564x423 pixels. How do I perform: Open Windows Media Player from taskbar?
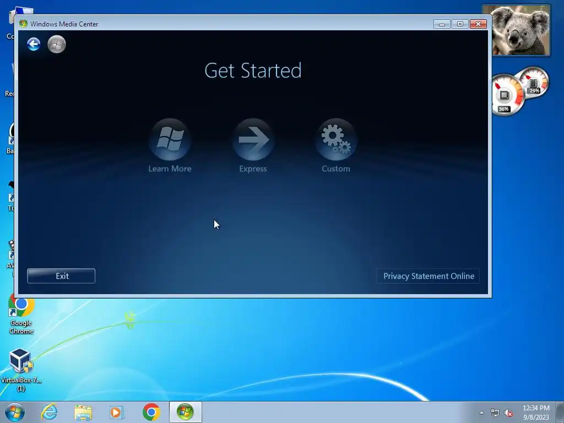click(x=117, y=412)
